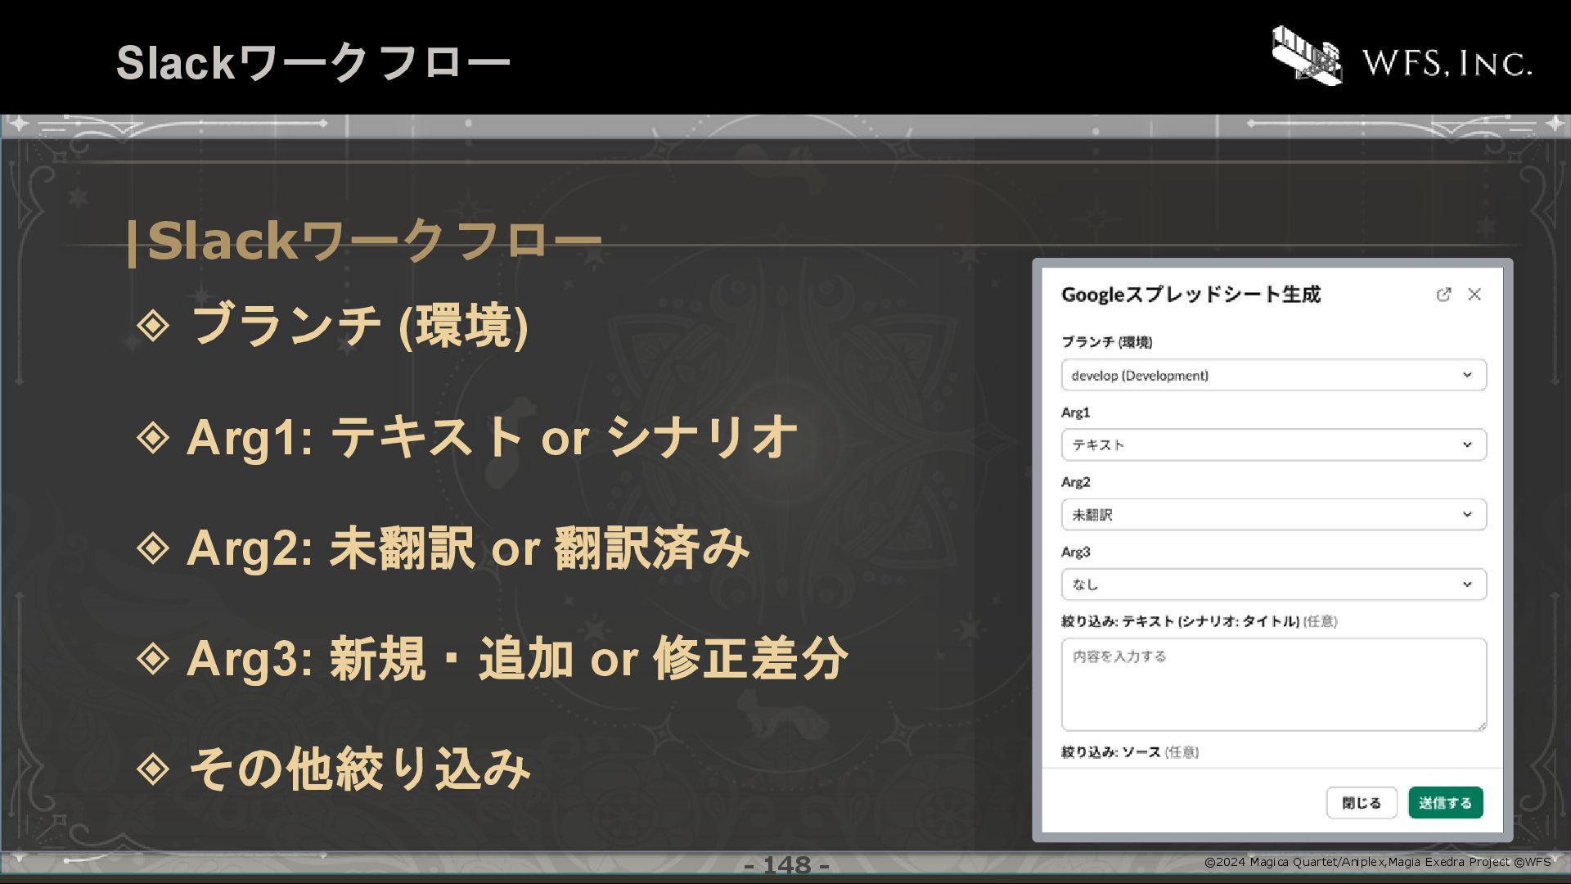Focus the 内容を入力する text area

coord(1274,684)
